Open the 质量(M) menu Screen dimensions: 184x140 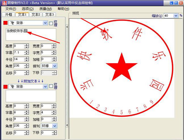(x=46, y=9)
